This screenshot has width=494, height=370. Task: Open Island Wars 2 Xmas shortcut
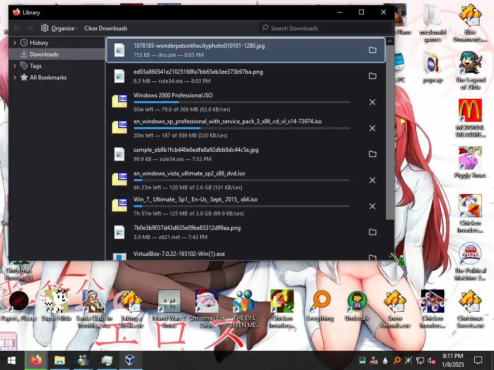coord(169,309)
